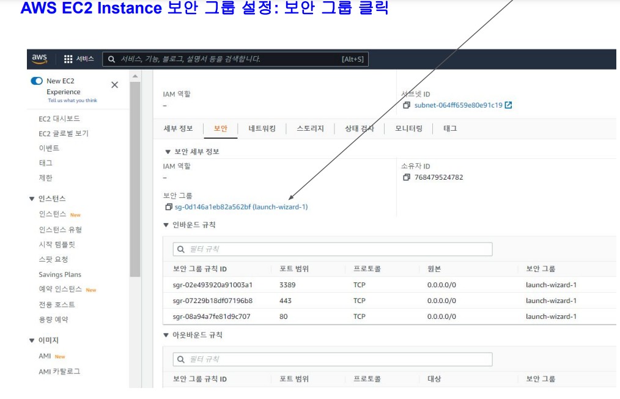
Task: Select the 보안 tab
Action: tap(221, 128)
